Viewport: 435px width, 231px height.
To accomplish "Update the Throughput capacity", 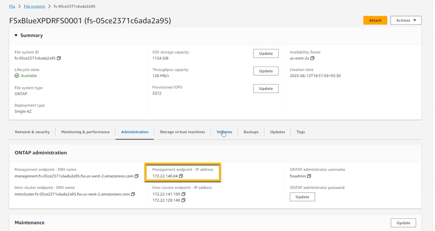I will click(266, 71).
